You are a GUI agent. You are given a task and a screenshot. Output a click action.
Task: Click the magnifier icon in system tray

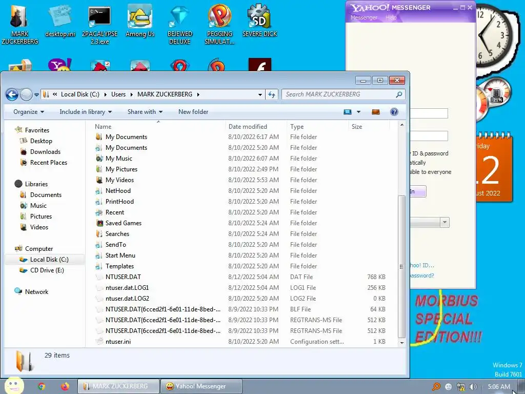436,387
